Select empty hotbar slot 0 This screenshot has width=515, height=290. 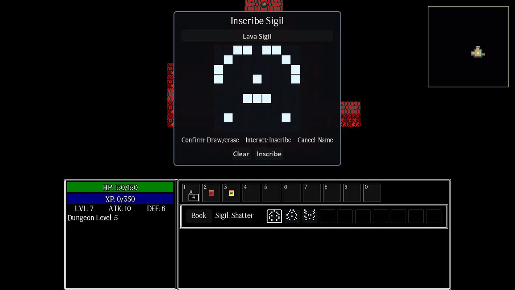point(372,193)
